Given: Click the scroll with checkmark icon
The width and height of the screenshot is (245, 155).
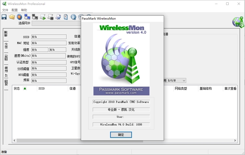Looking at the screenshot, I should [58, 17].
